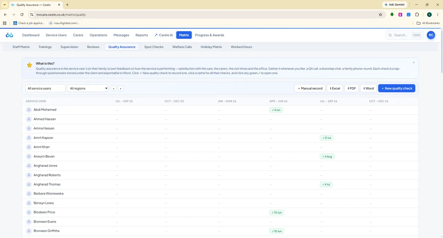Screen dimensions: 443x238
Task: Click the star icon in the info banner
Action: click(x=29, y=65)
